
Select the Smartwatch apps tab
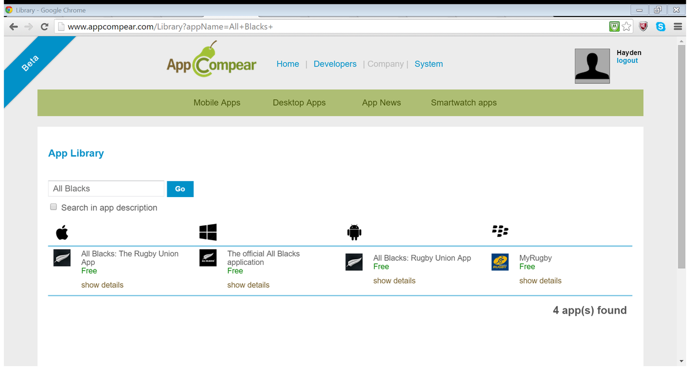click(x=463, y=102)
